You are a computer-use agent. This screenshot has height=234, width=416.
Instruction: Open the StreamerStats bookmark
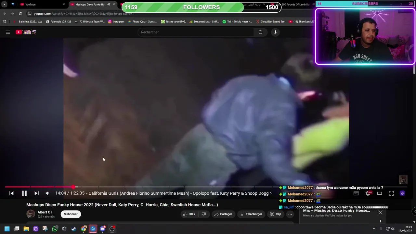point(204,22)
